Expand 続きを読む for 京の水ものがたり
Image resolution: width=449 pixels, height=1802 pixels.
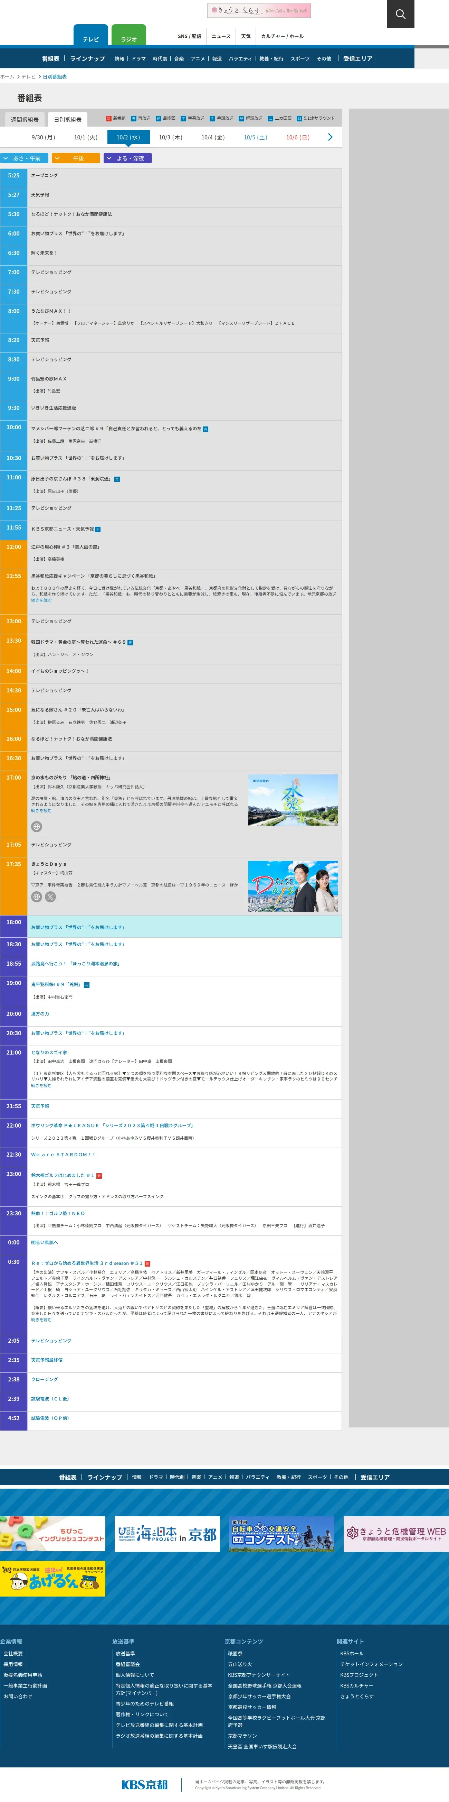(41, 811)
